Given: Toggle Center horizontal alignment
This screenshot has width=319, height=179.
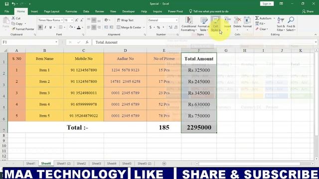Looking at the screenshot, I should [x=94, y=27].
